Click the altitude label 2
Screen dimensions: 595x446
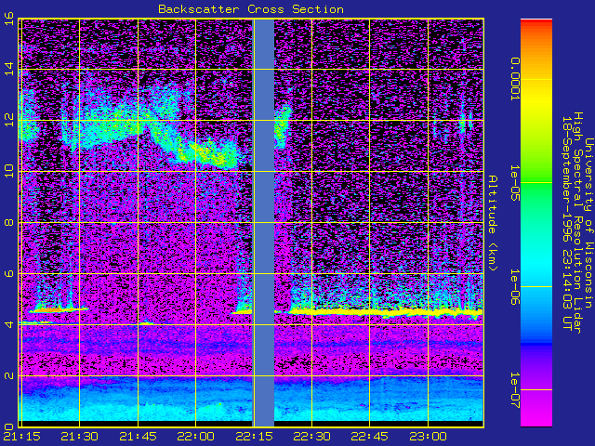(8, 375)
